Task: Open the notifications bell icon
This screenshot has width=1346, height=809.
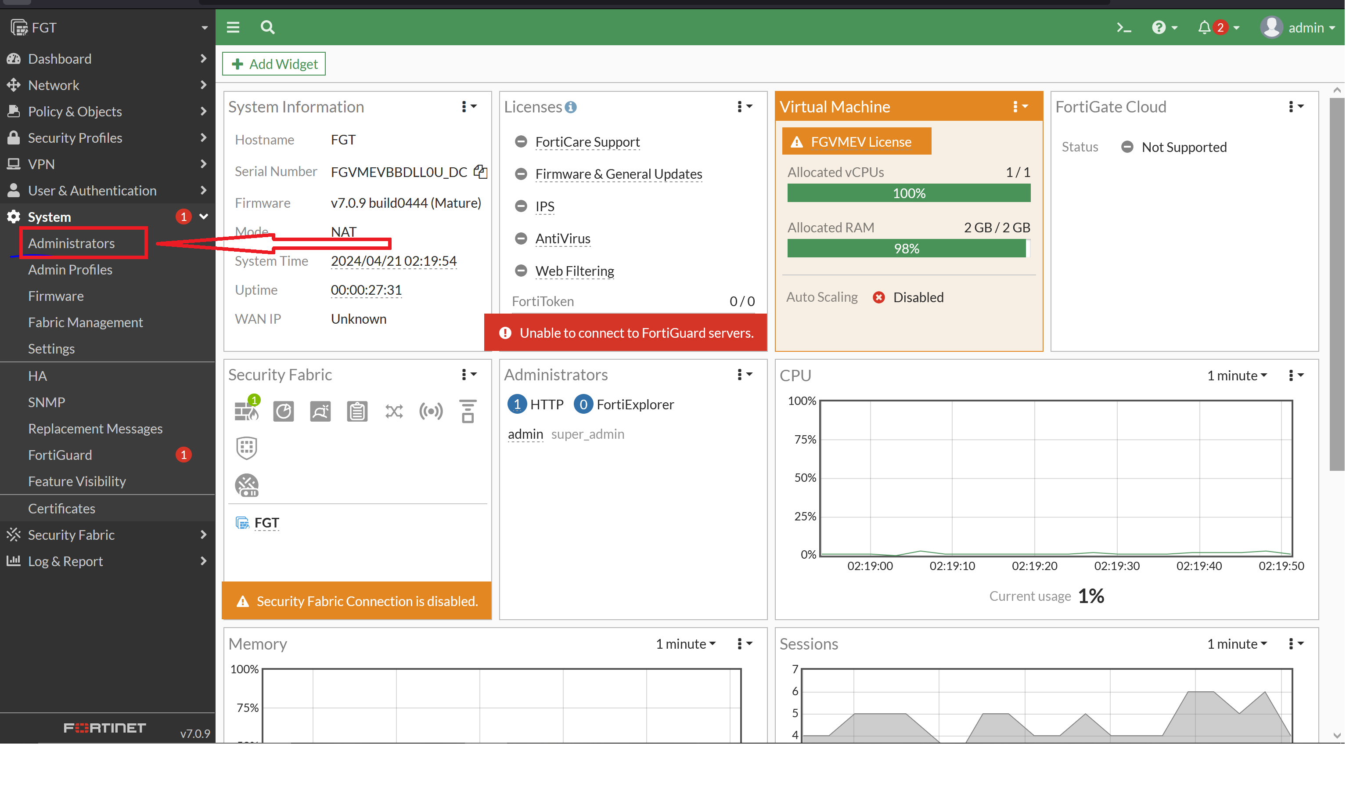Action: coord(1204,27)
